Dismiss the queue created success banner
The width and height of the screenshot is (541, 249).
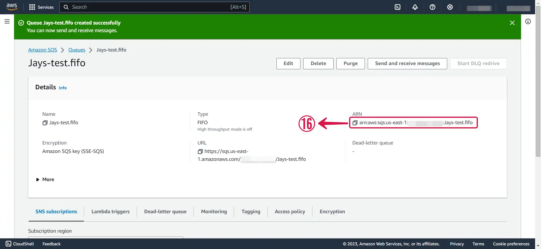click(x=512, y=23)
